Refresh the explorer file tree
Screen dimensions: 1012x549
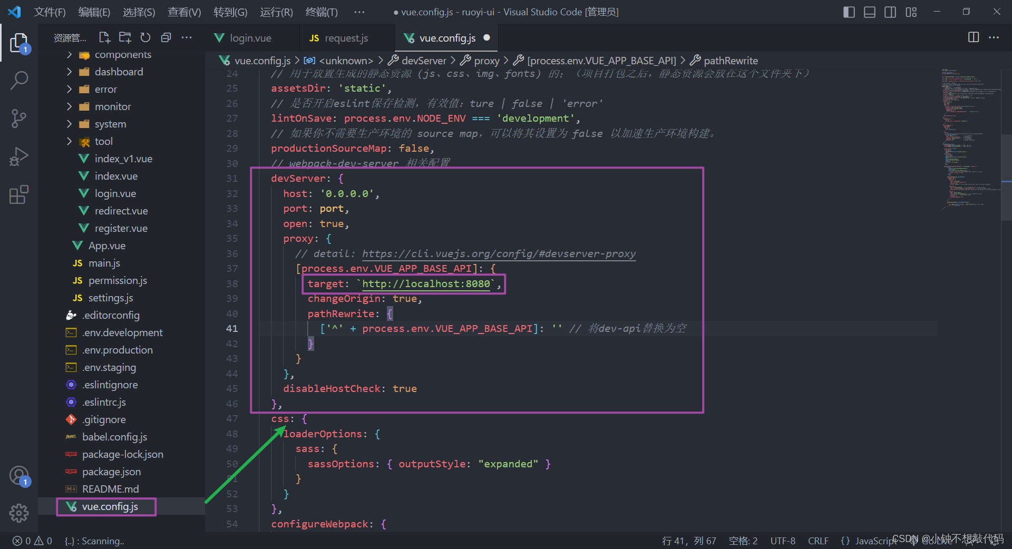[145, 37]
